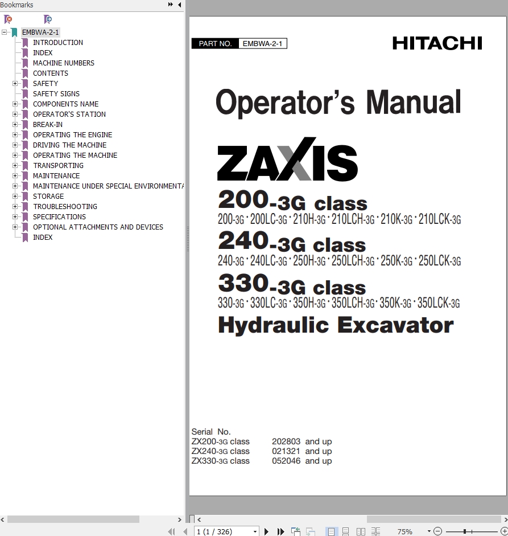Click the 75% zoom value field

click(x=405, y=531)
